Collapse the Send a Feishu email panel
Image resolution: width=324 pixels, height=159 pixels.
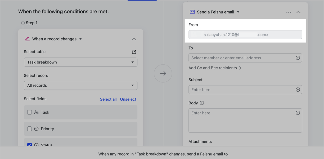298,12
